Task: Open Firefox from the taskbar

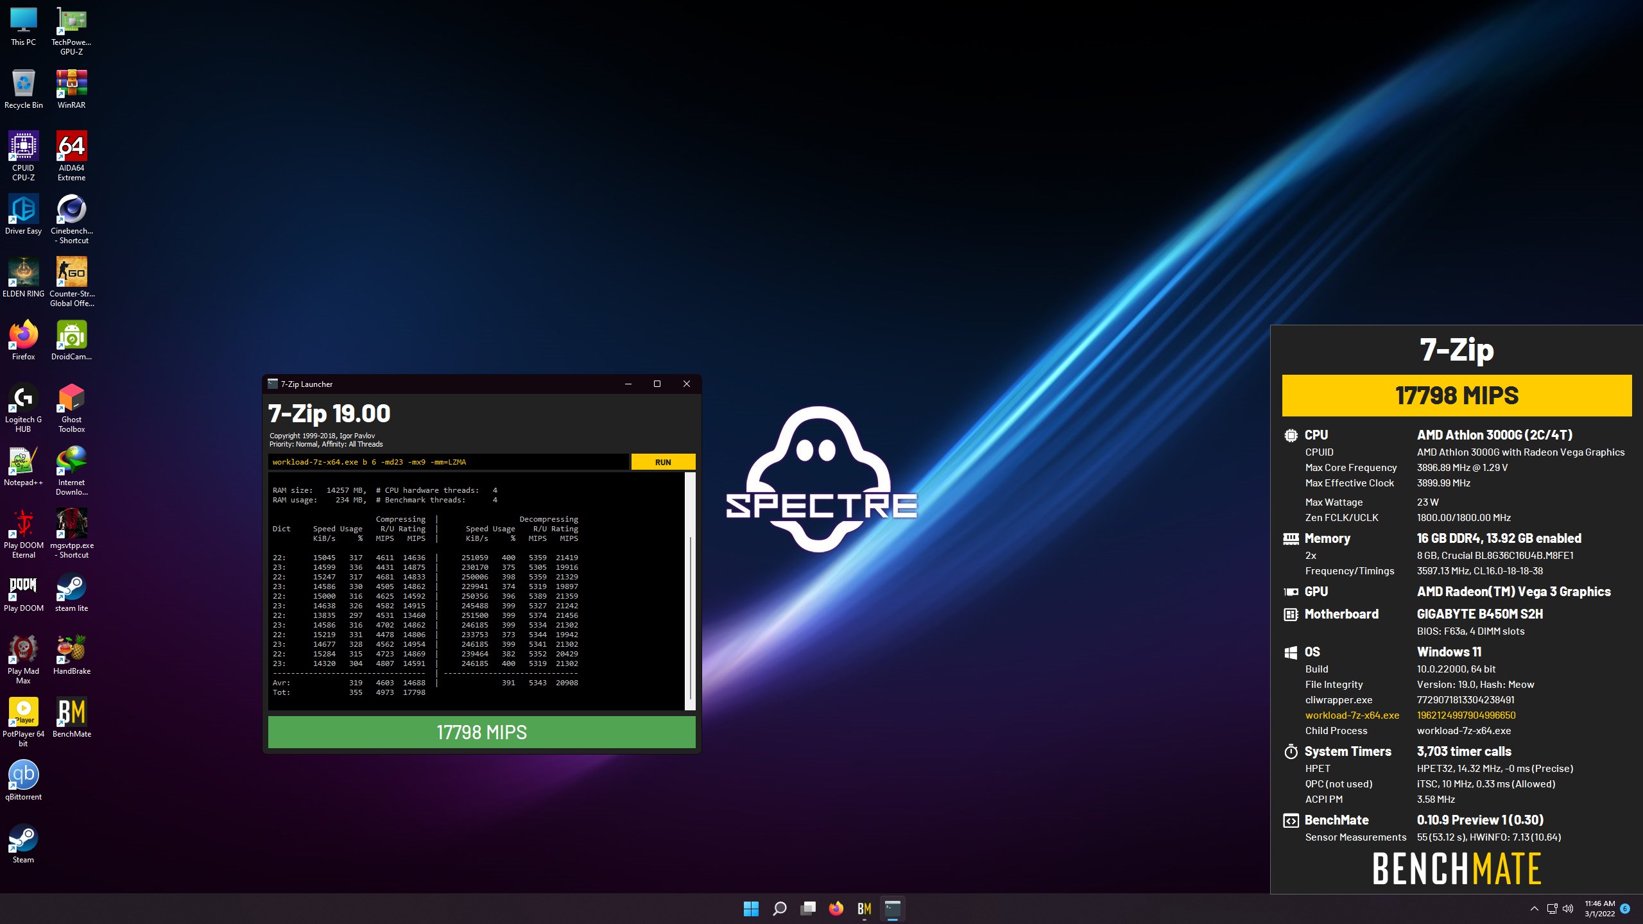Action: [836, 909]
